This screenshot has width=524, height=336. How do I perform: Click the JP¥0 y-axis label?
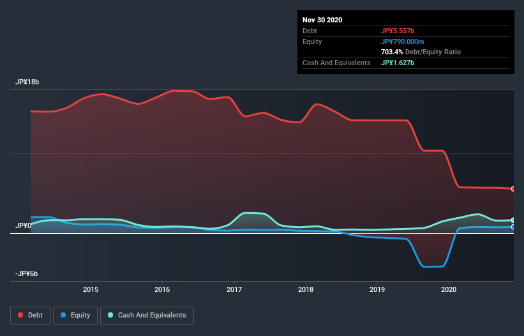click(x=23, y=225)
